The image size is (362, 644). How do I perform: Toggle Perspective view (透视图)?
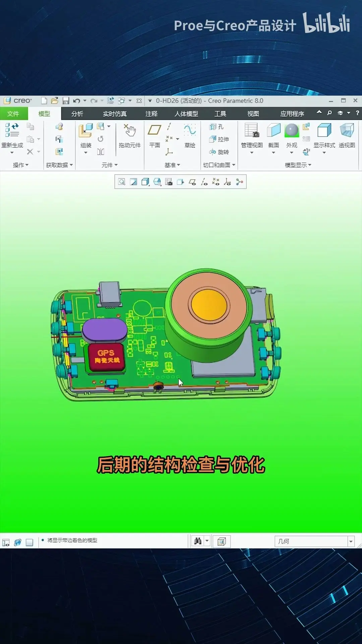point(347,130)
